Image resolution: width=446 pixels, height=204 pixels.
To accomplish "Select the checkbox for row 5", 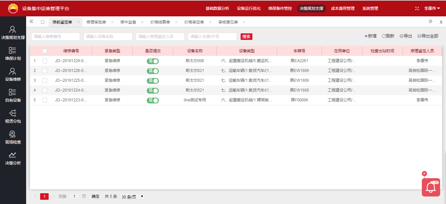I will click(x=45, y=100).
